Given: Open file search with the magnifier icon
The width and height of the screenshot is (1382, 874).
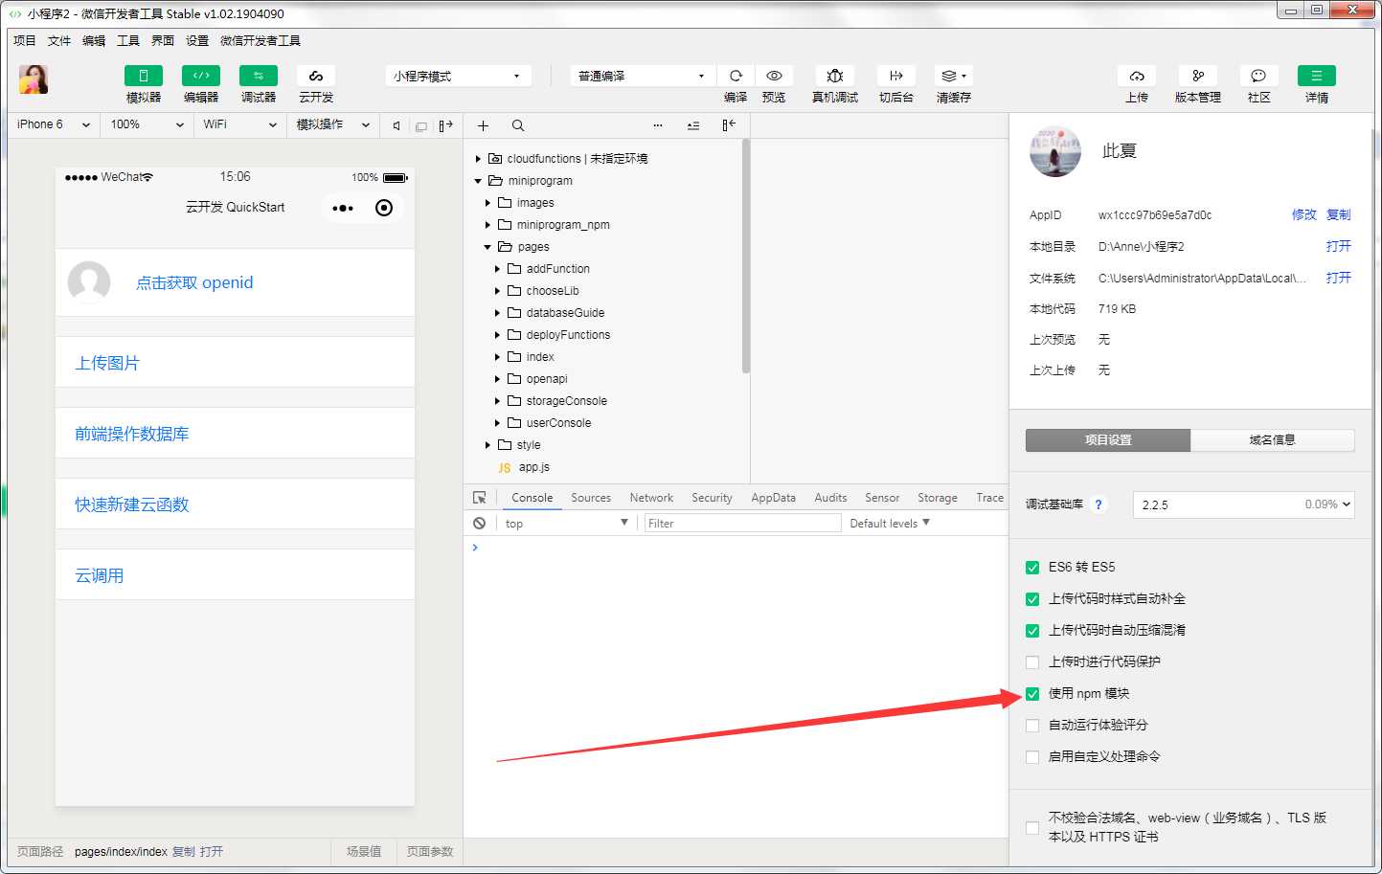Looking at the screenshot, I should (518, 125).
